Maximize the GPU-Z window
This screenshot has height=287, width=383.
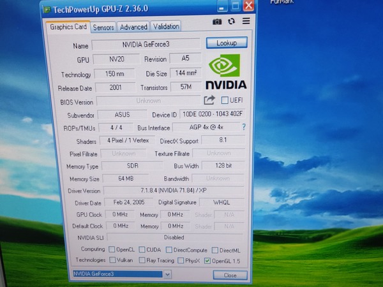pyautogui.click(x=235, y=6)
